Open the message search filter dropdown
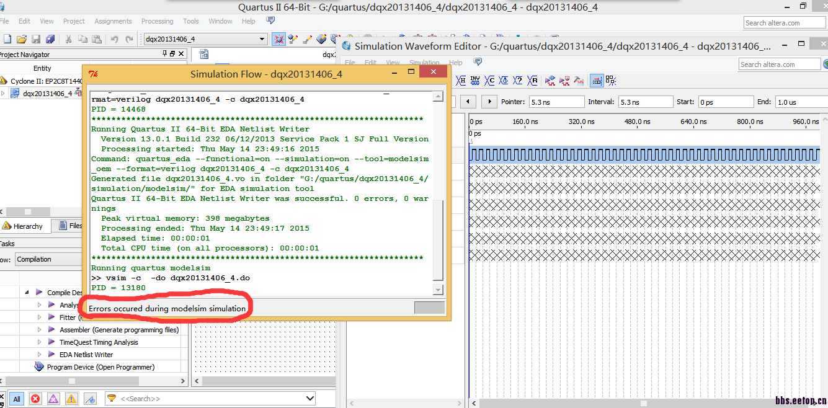Image resolution: width=828 pixels, height=408 pixels. point(210,399)
